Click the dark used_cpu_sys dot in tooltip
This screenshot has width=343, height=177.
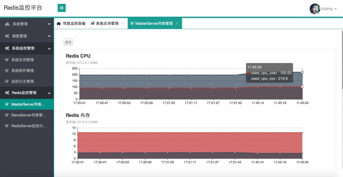point(248,79)
